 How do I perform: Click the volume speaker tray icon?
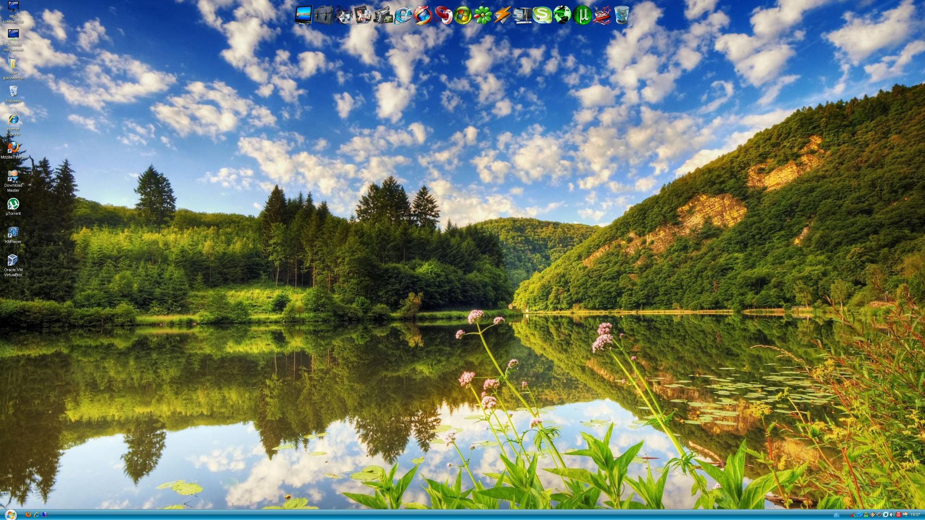892,515
